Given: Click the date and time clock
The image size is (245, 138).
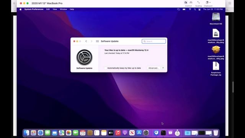Looking at the screenshot, I should (x=213, y=9).
